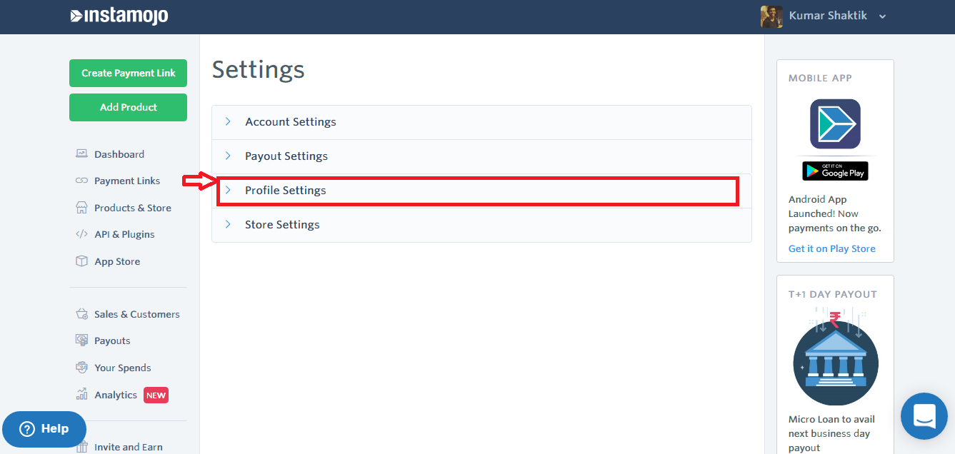Screen dimensions: 955x454
Task: Open Invite and Earn in the sidebar
Action: tap(129, 447)
